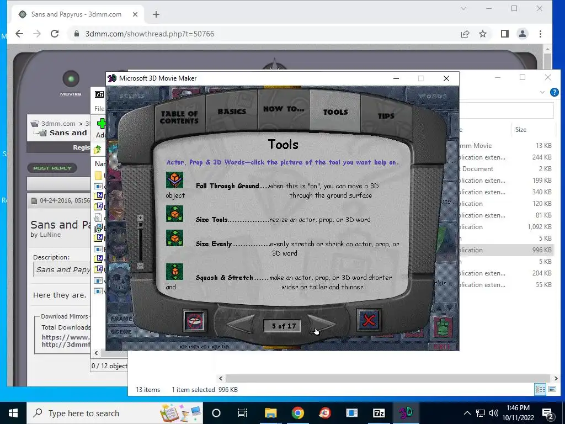Viewport: 565px width, 424px height.
Task: Open Task View on the taskbar
Action: pos(243,413)
